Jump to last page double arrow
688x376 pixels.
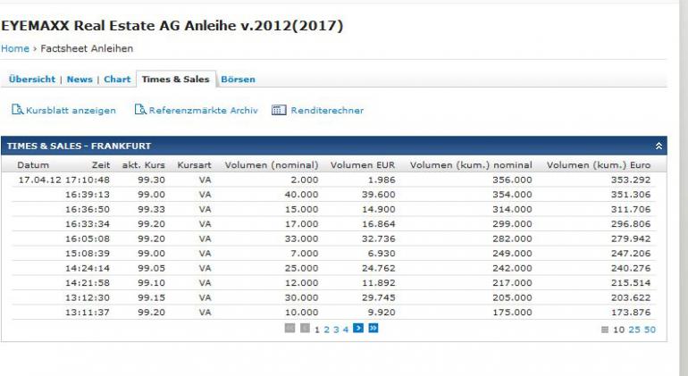click(373, 328)
